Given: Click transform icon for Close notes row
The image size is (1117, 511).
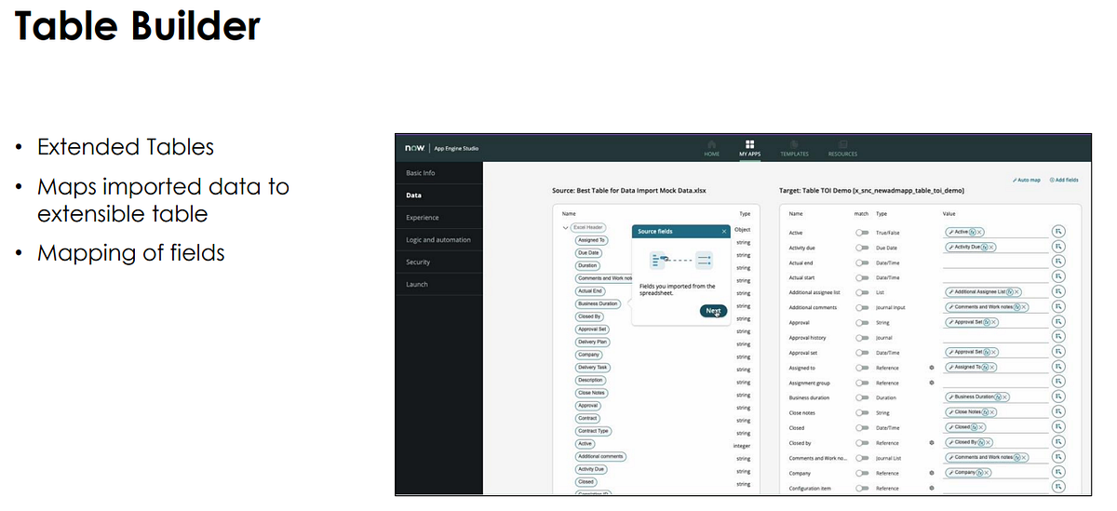Looking at the screenshot, I should [x=1058, y=411].
